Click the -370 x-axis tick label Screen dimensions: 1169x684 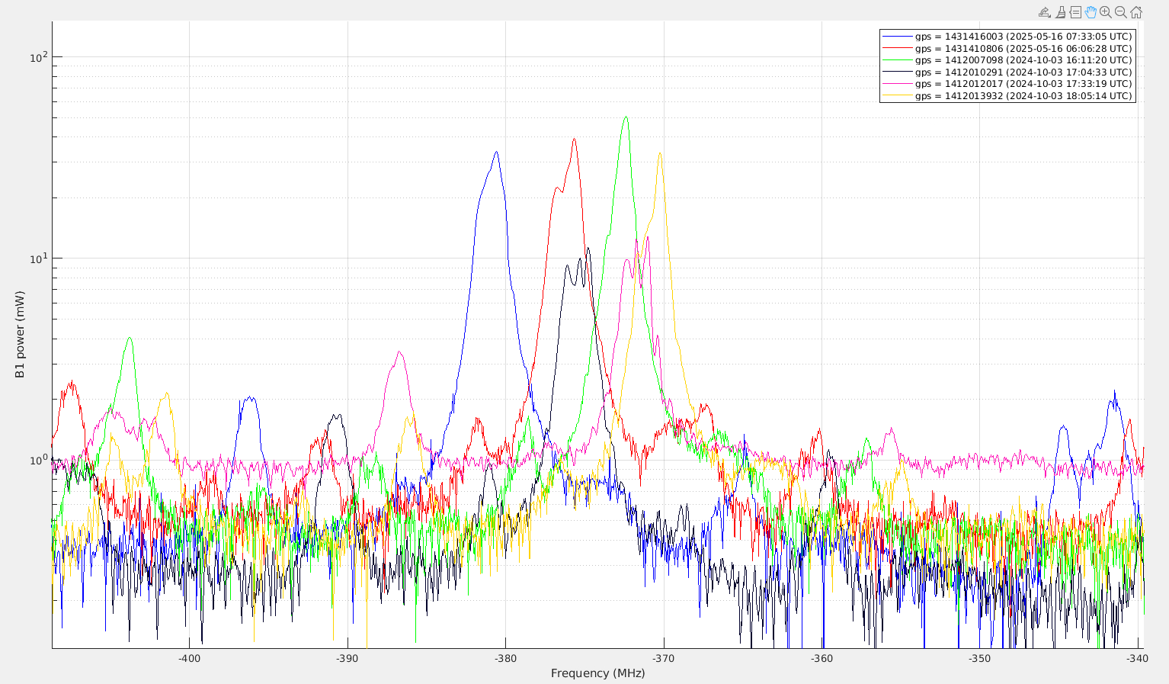point(664,659)
